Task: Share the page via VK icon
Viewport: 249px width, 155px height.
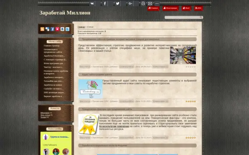Action: point(92,3)
